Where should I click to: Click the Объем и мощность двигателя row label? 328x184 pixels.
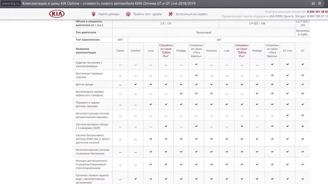click(x=89, y=23)
